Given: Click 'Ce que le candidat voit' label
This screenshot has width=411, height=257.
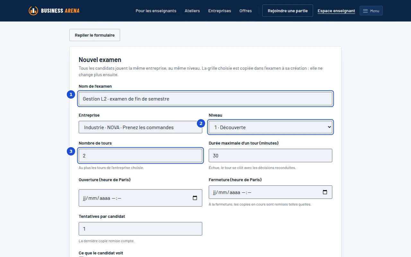Looking at the screenshot, I should (x=101, y=253).
